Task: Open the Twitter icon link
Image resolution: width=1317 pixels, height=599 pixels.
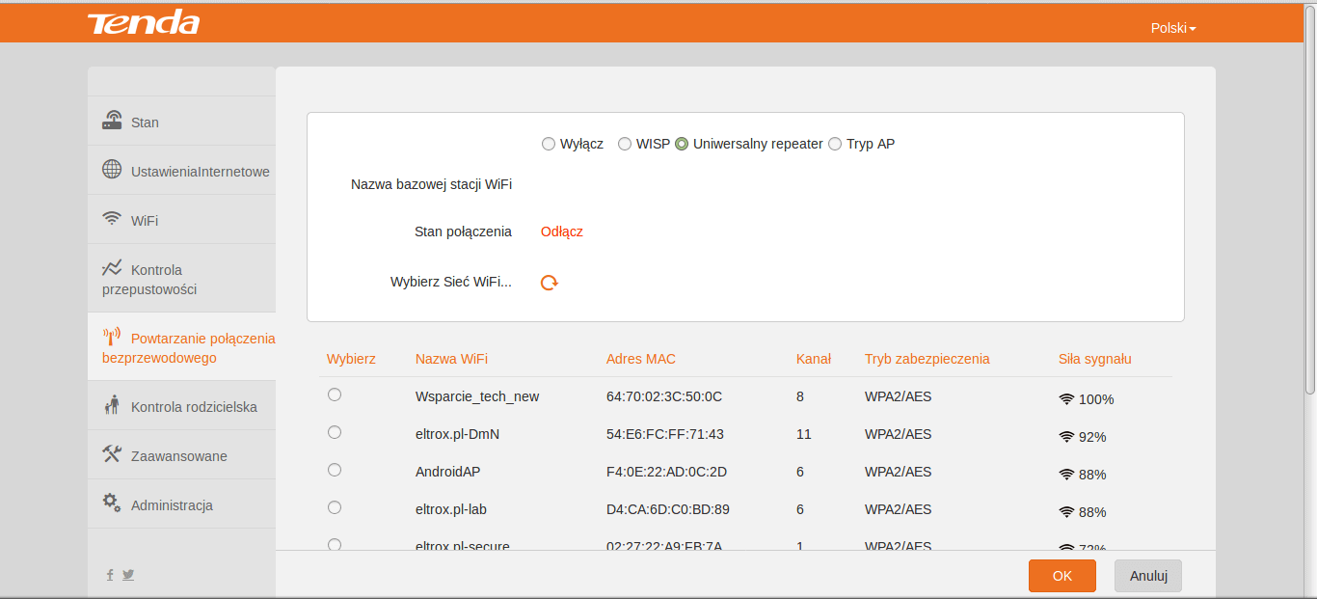Action: [128, 575]
